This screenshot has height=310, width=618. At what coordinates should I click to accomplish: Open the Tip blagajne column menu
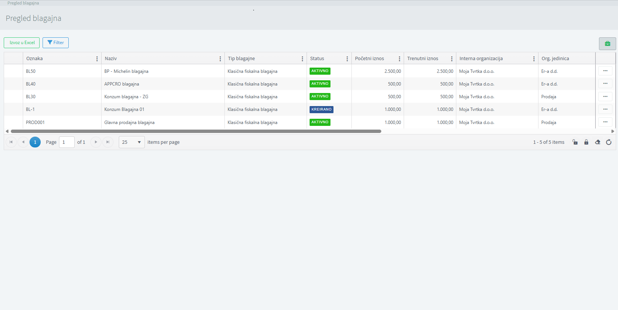click(x=302, y=59)
